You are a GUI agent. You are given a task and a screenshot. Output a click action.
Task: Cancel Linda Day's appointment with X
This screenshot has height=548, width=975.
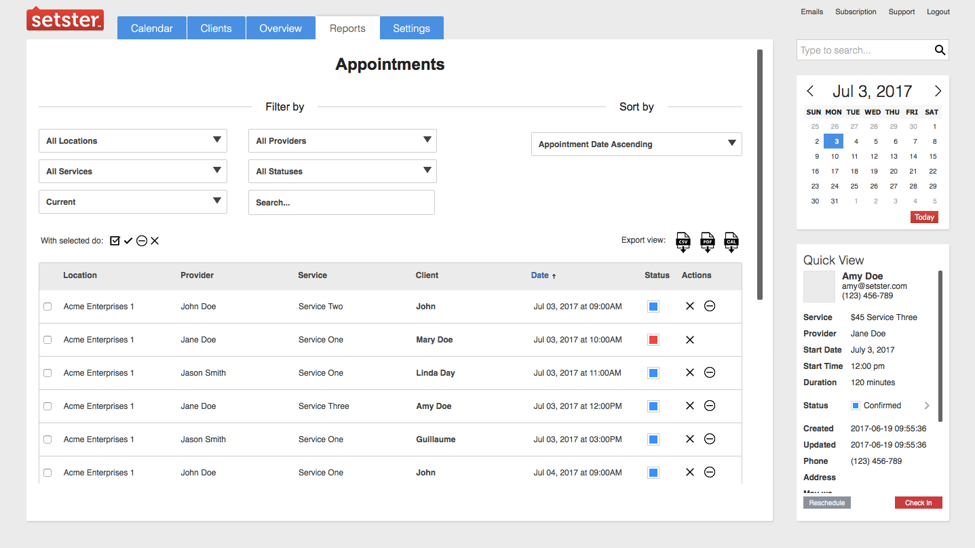(x=690, y=373)
